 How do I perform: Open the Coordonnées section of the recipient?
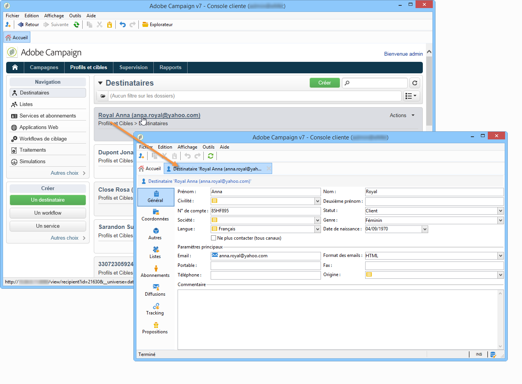pyautogui.click(x=155, y=215)
